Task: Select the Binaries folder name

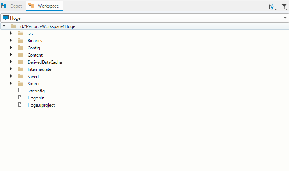Action: (35, 41)
